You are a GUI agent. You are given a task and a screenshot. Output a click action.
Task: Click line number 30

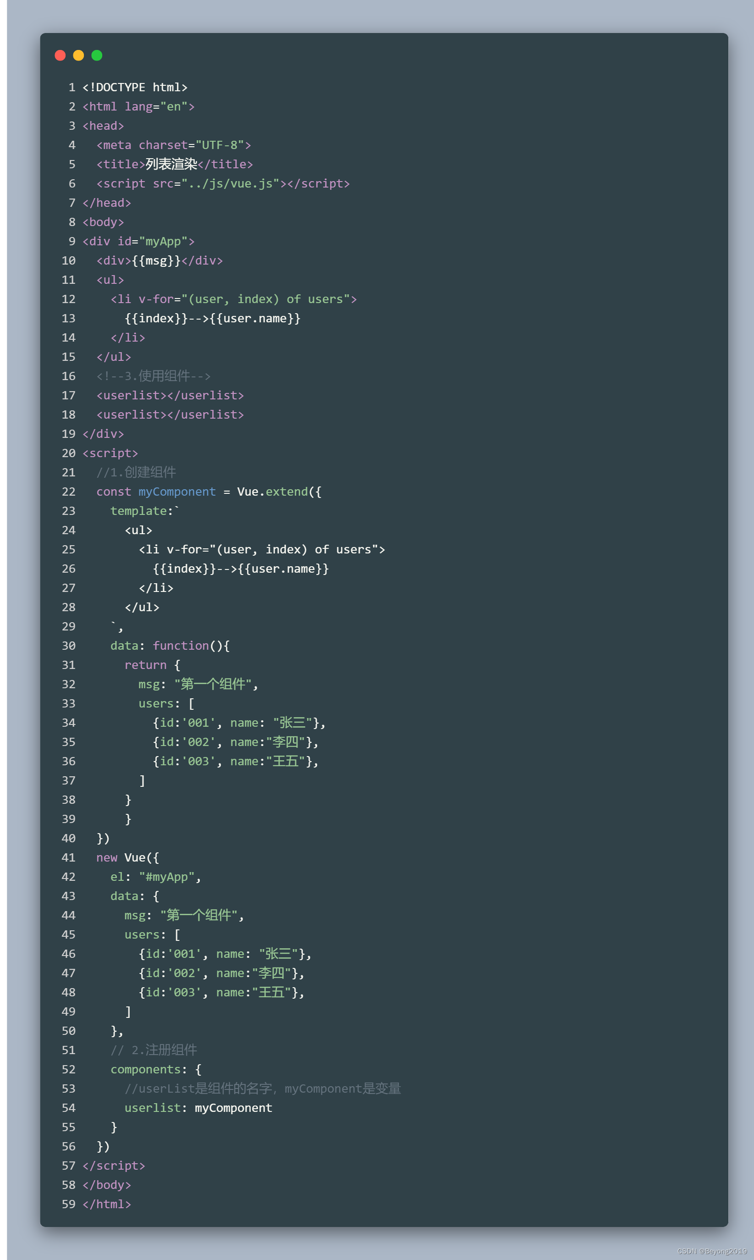(x=69, y=646)
